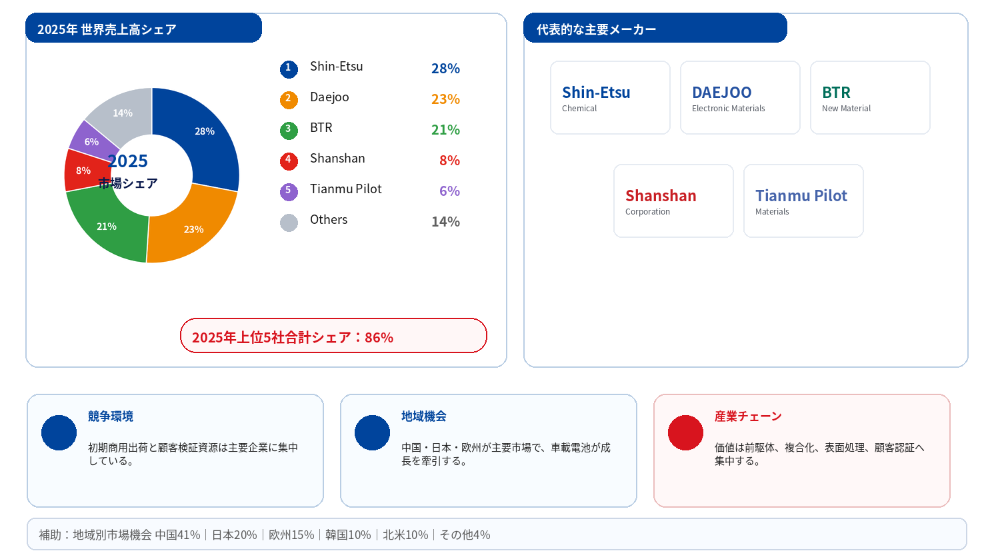Click the 欧州15% entry in the footer bar
The image size is (994, 559).
point(291,535)
